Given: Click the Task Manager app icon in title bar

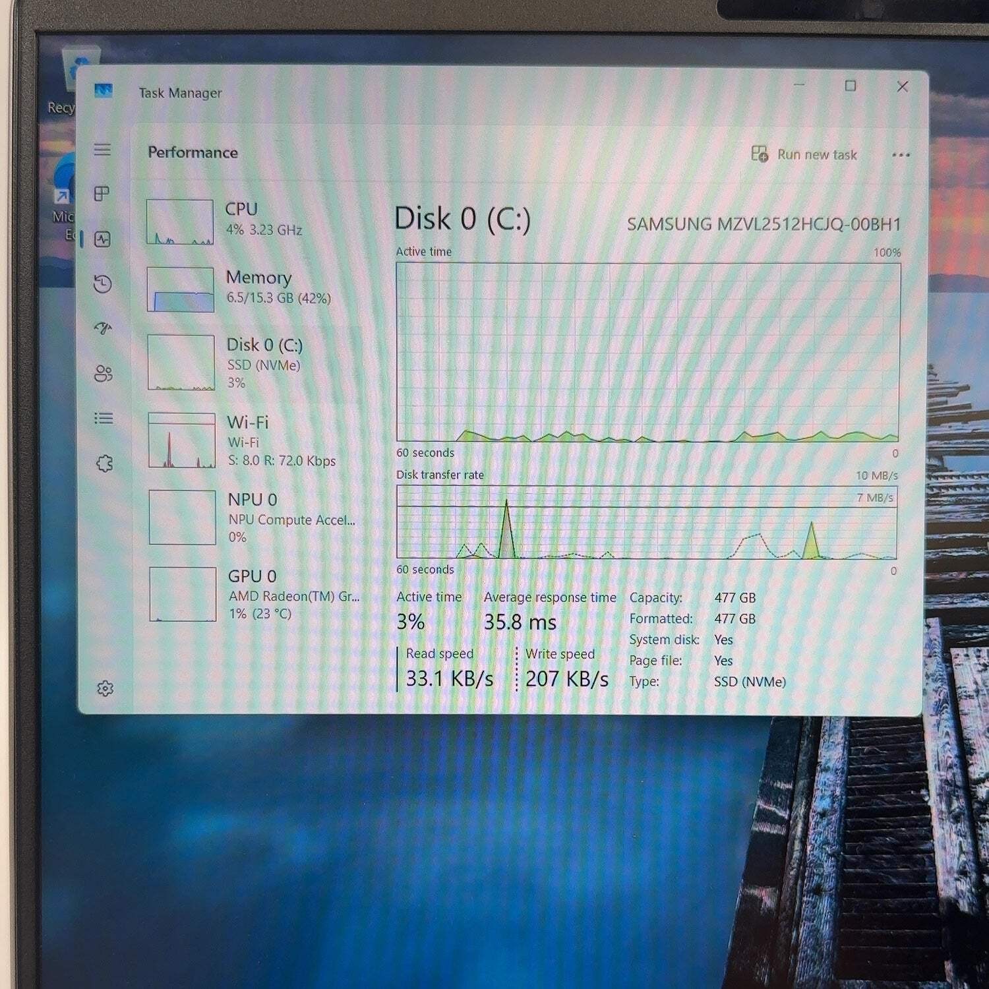Looking at the screenshot, I should tap(104, 90).
